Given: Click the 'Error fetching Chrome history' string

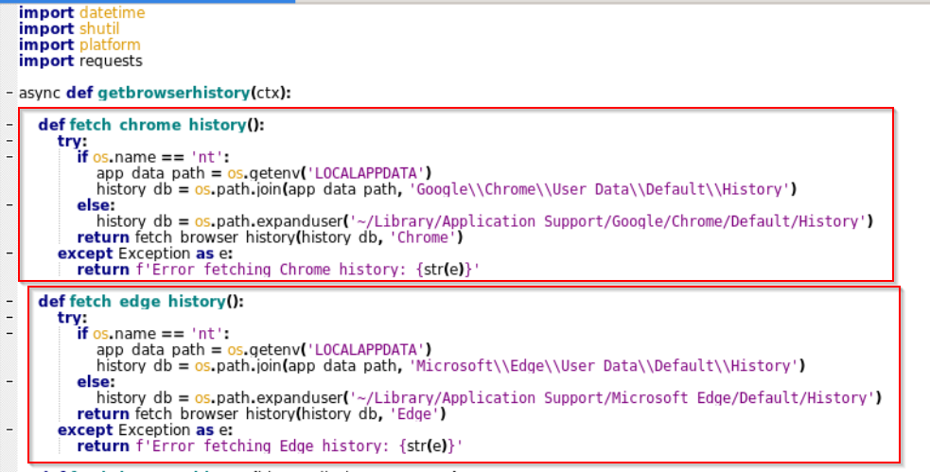Looking at the screenshot, I should (x=380, y=270).
